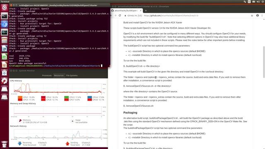Viewport: 265px width, 149px height.
Task: Click the Total Sent 21.1 MiB value
Action: pos(86,145)
